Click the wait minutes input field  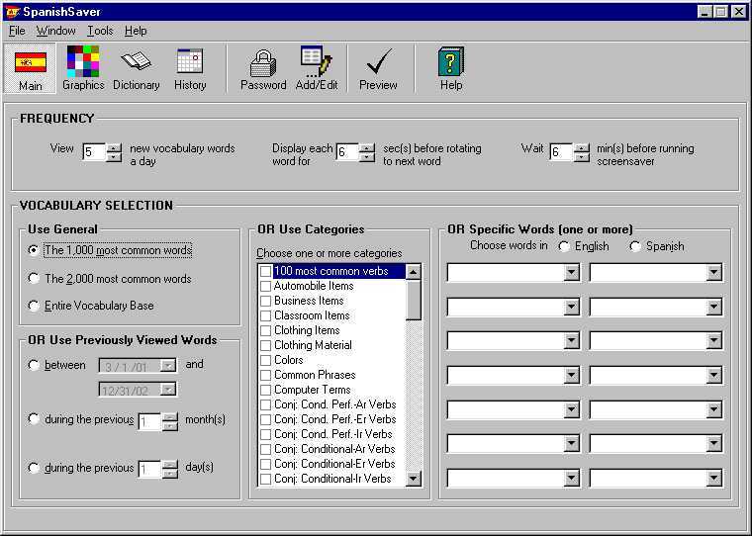click(561, 152)
